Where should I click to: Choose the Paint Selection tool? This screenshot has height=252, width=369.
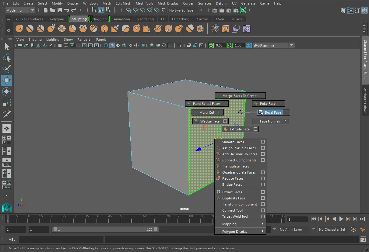coord(7,69)
